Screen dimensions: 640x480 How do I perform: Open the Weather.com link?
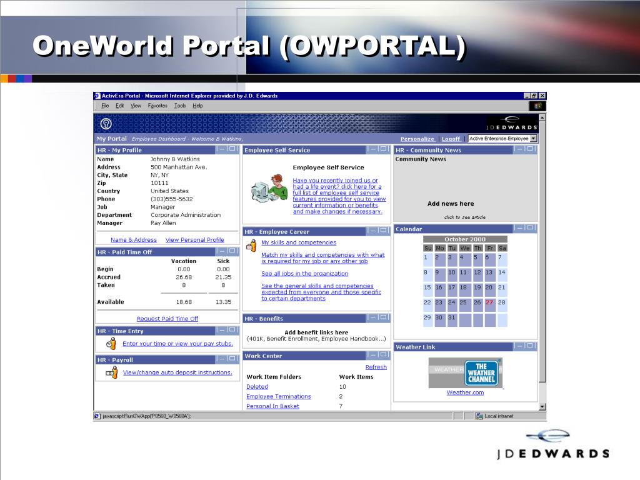pos(465,392)
